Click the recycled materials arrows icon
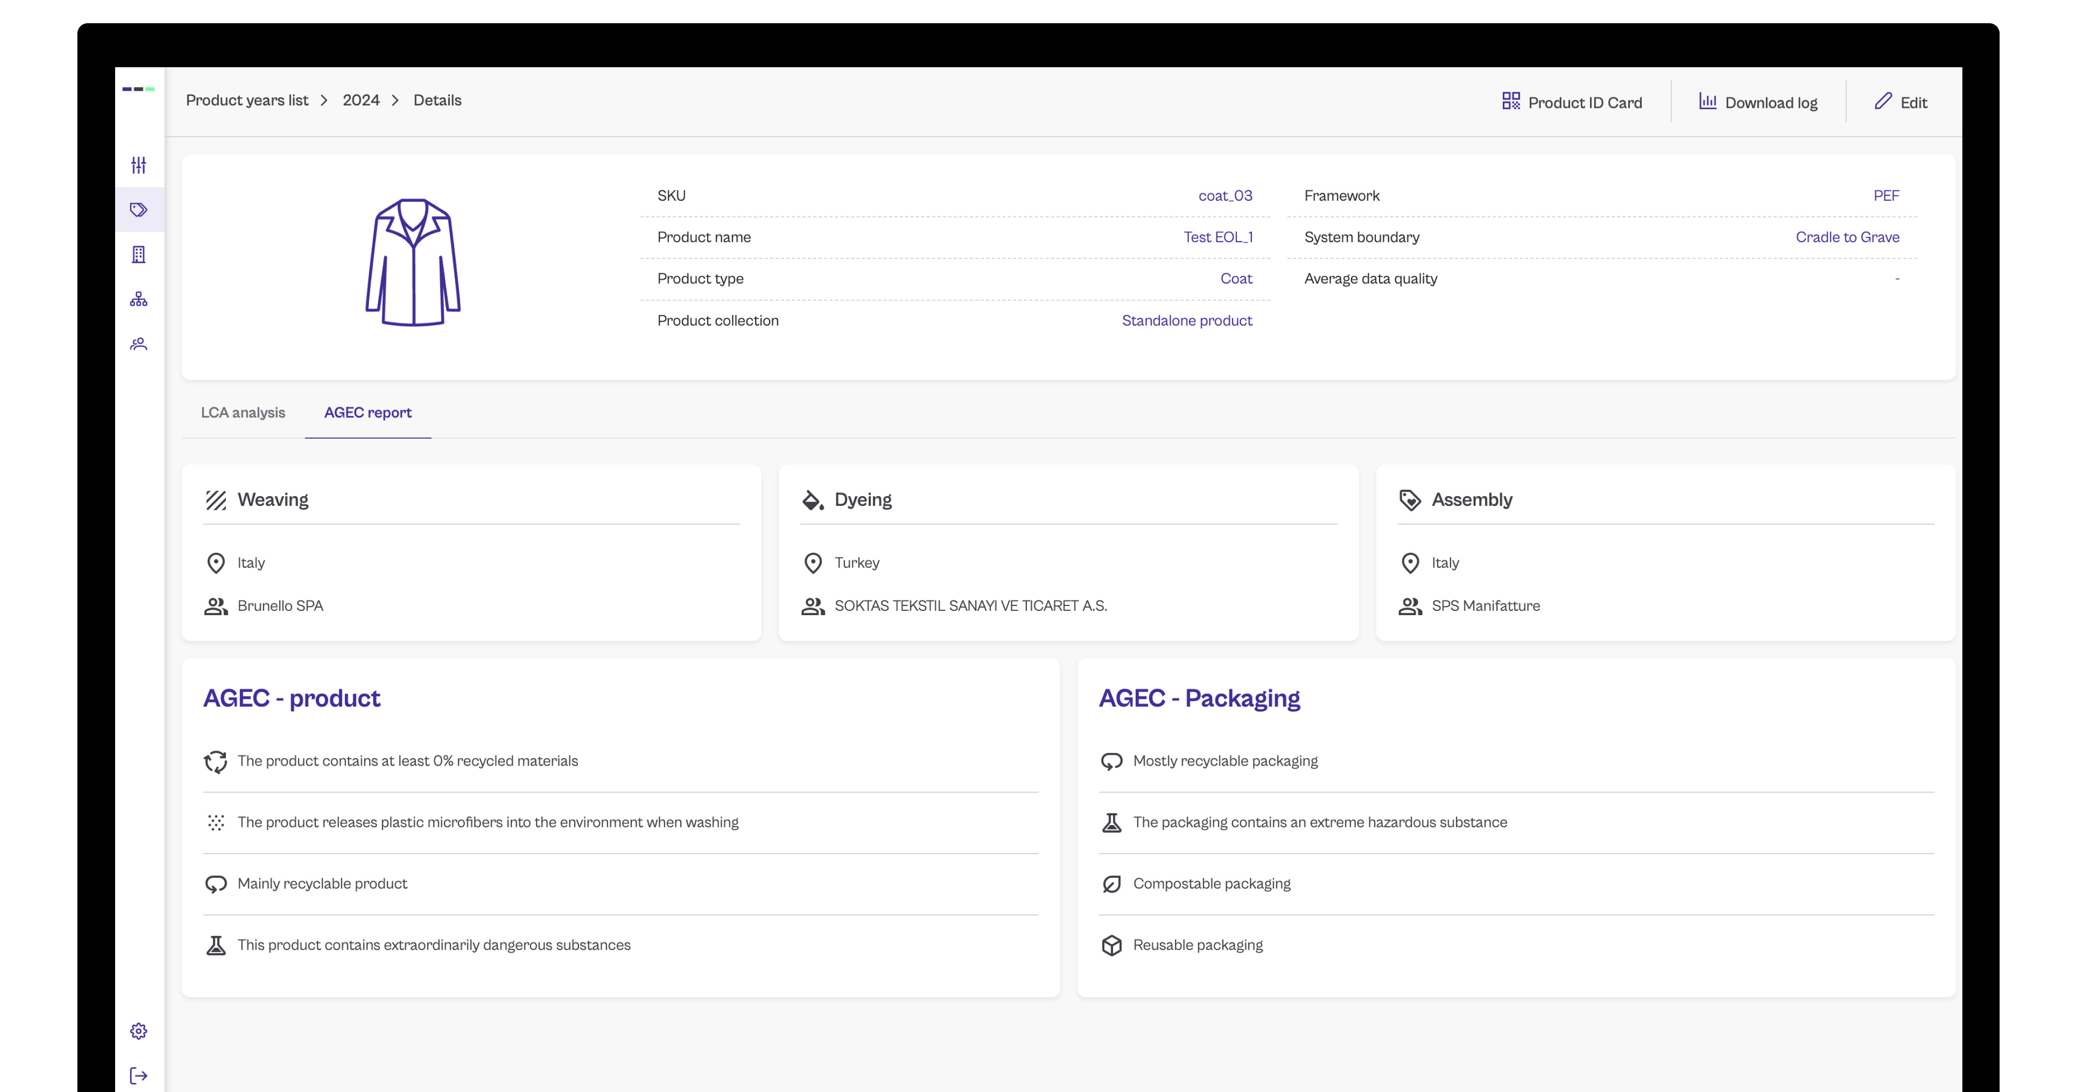Screen dimensions: 2077x1092 pyautogui.click(x=215, y=762)
